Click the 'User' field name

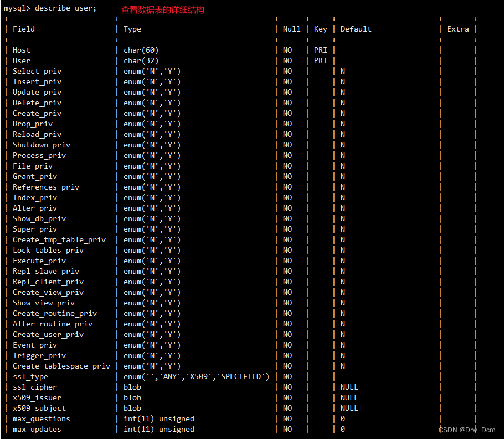[x=22, y=60]
